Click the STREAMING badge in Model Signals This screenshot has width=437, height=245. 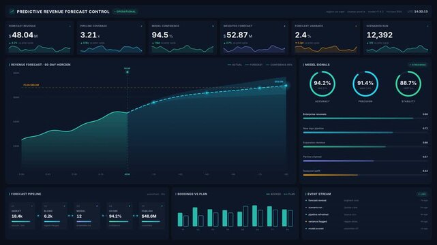point(418,65)
